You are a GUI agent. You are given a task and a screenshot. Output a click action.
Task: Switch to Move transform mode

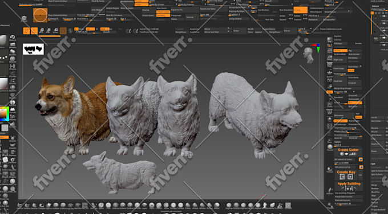(x=41, y=31)
